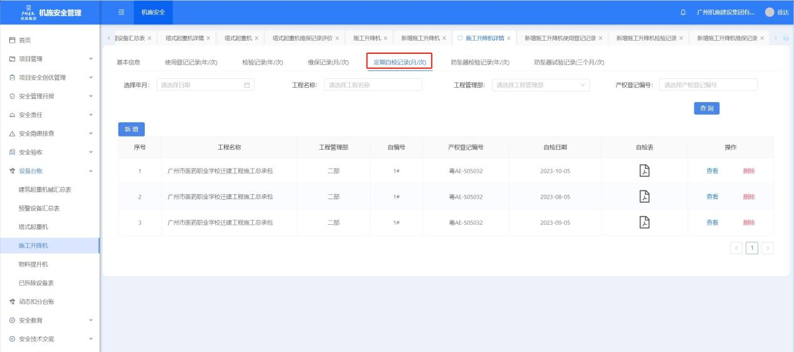Focus the 工程名称 input field
Viewport: 794px width, 352px height.
point(373,85)
